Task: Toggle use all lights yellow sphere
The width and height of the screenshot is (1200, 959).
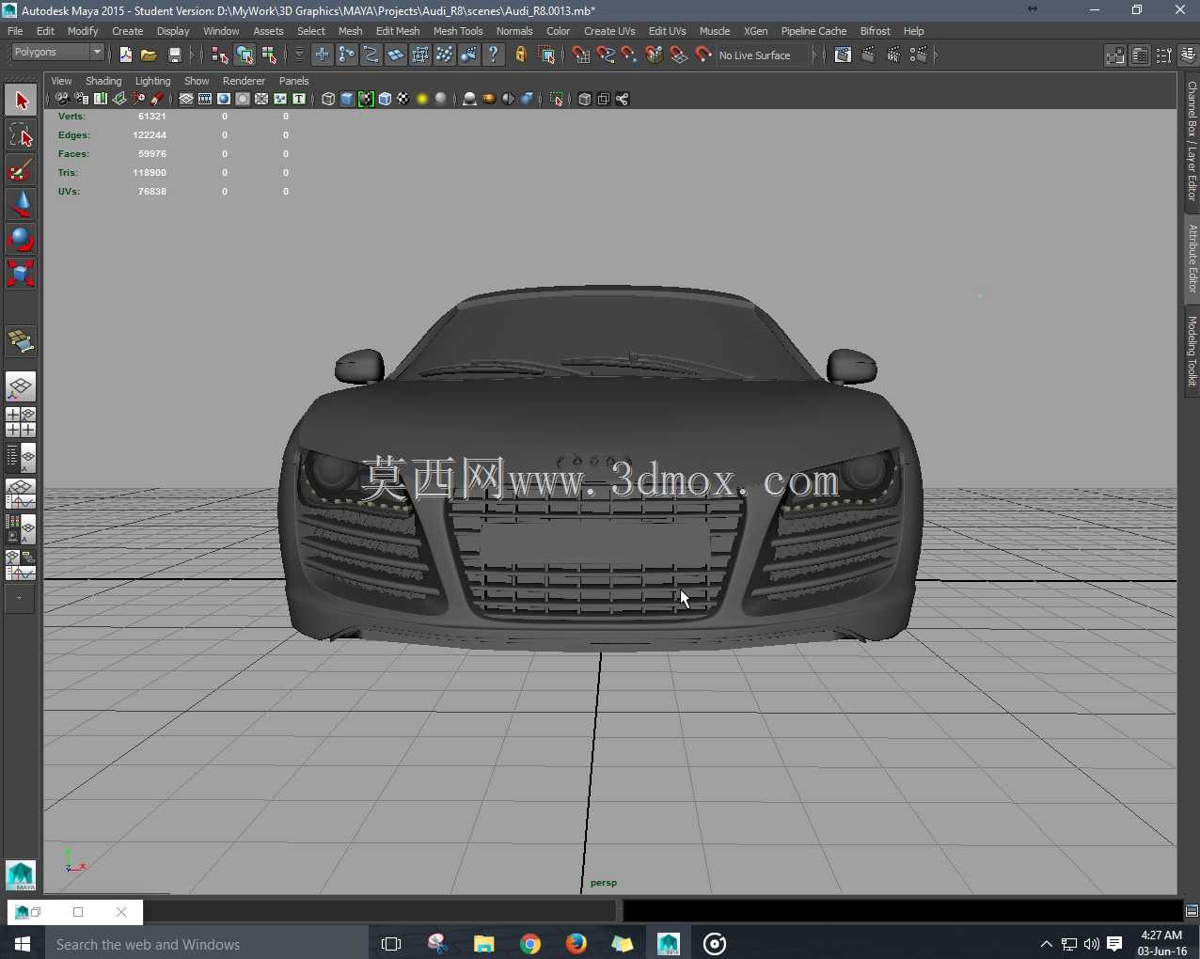Action: [x=422, y=99]
